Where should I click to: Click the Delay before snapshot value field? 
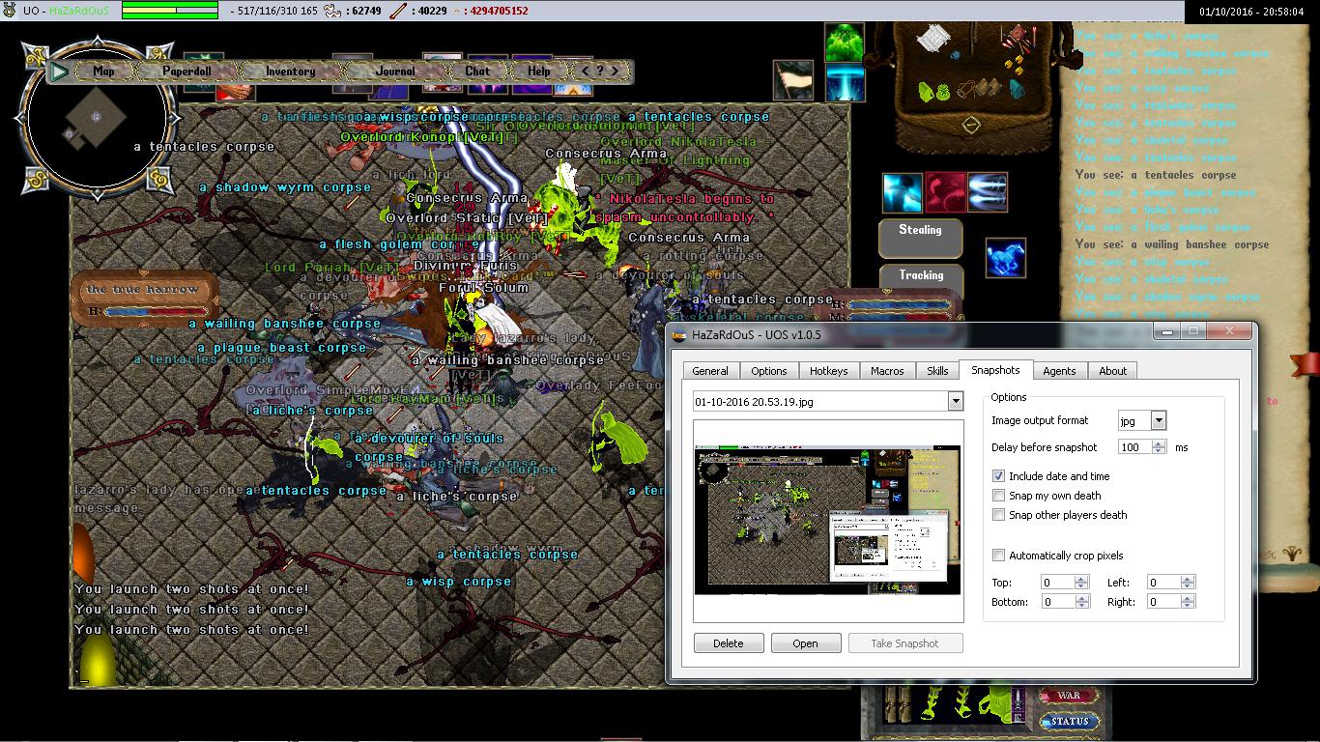click(1134, 447)
